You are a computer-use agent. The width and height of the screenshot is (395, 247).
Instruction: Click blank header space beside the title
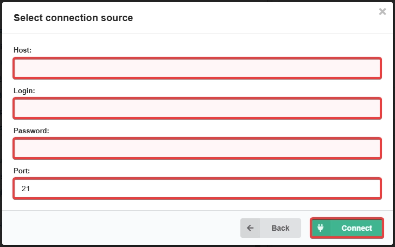(252, 18)
